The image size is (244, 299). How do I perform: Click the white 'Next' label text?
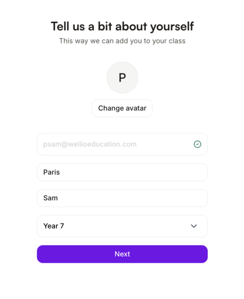tap(122, 254)
